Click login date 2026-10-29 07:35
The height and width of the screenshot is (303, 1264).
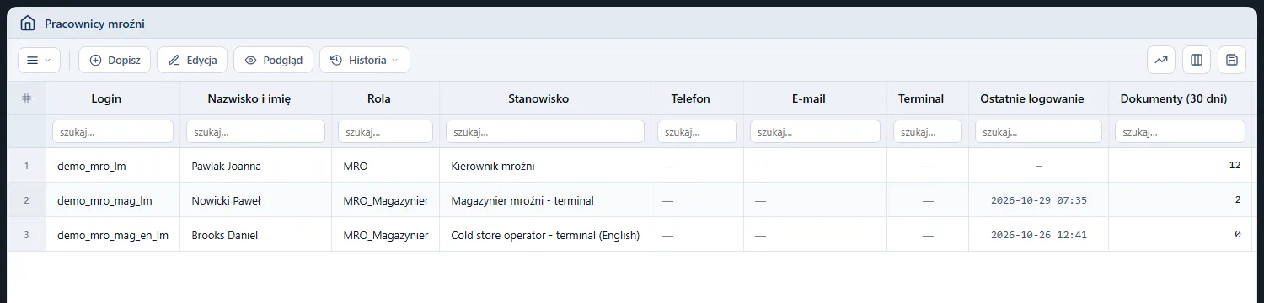click(x=1039, y=200)
